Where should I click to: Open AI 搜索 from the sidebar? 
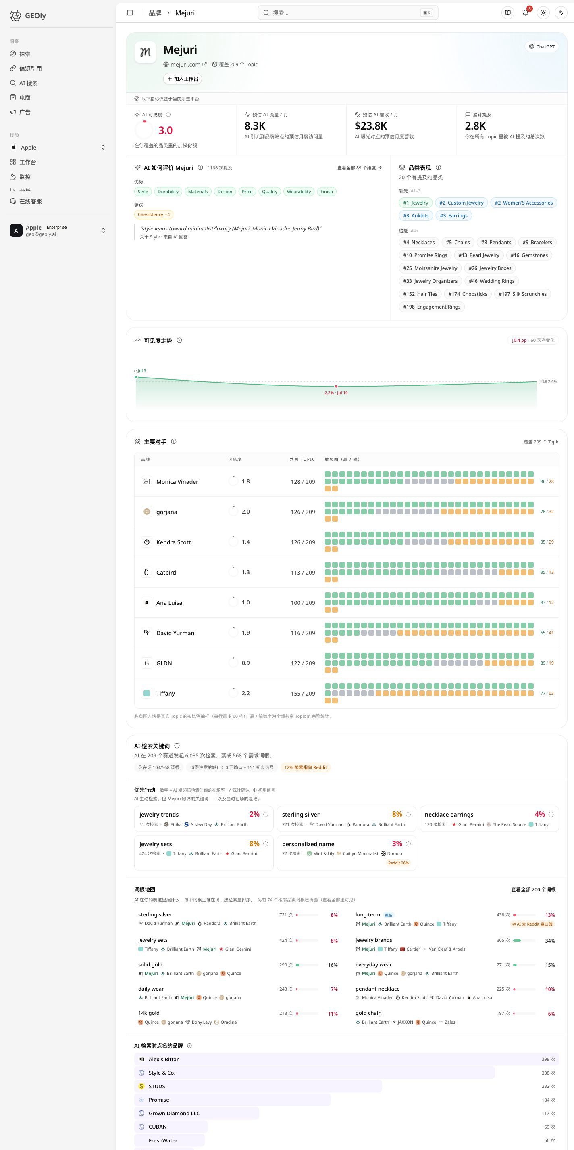click(x=28, y=83)
